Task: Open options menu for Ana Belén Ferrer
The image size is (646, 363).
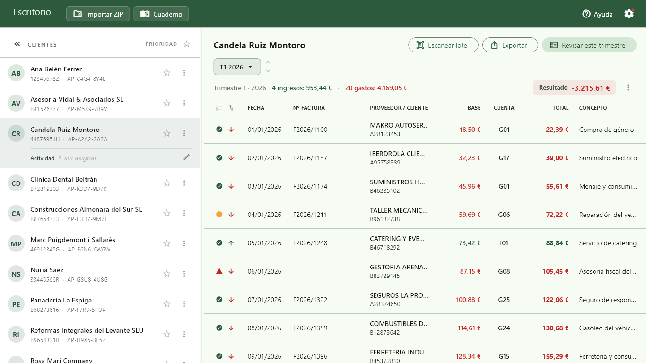Action: point(184,73)
